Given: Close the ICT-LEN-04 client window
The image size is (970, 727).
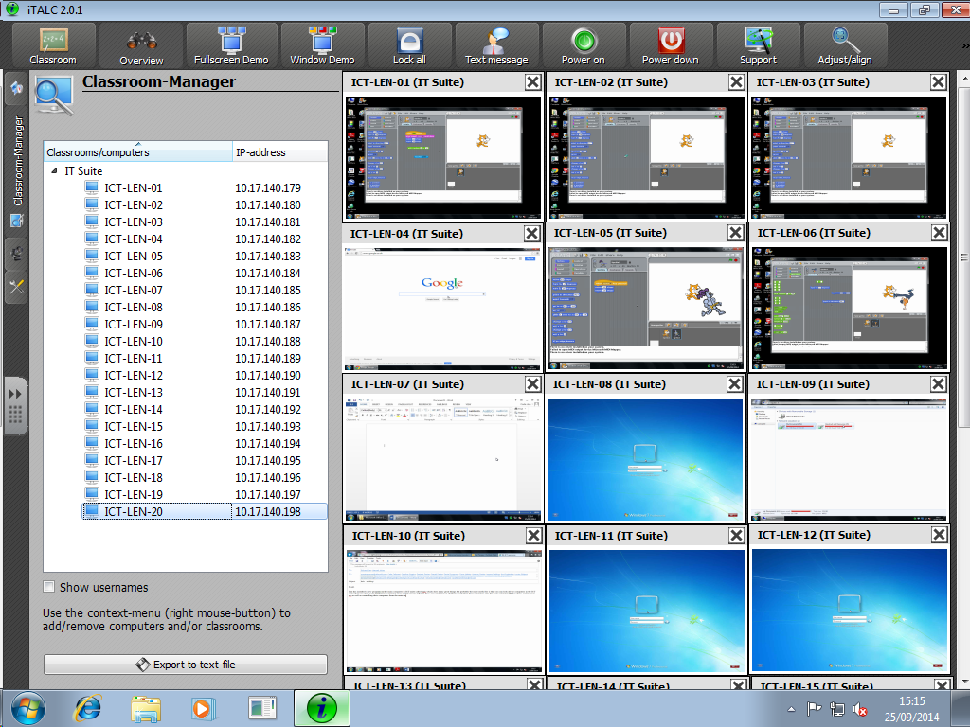Looking at the screenshot, I should click(x=532, y=234).
